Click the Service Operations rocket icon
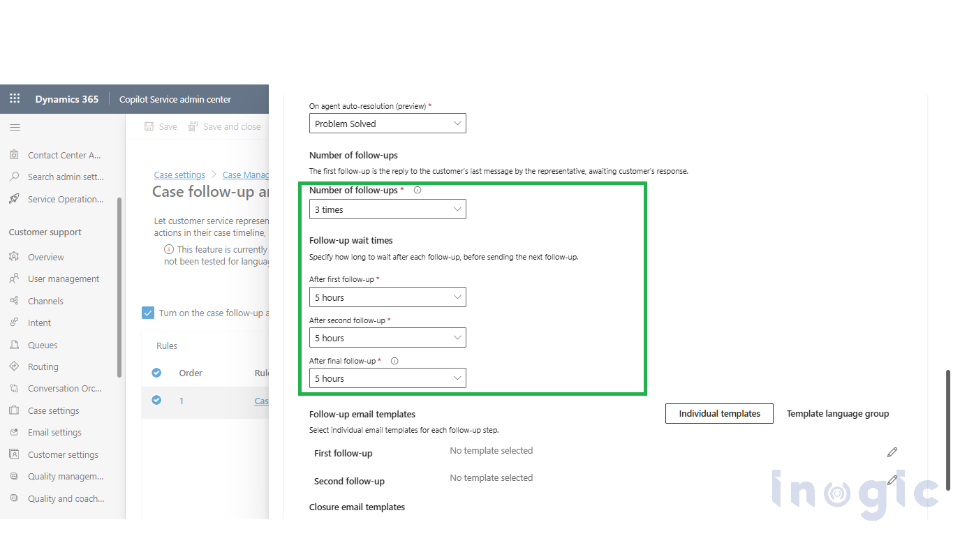This screenshot has width=953, height=550. [14, 199]
